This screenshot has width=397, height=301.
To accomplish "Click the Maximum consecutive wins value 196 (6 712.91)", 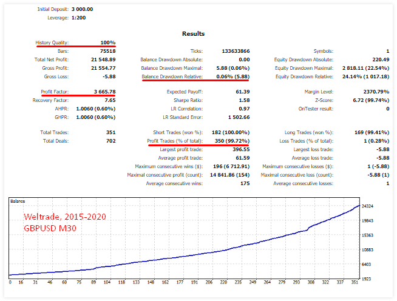I will coord(231,166).
